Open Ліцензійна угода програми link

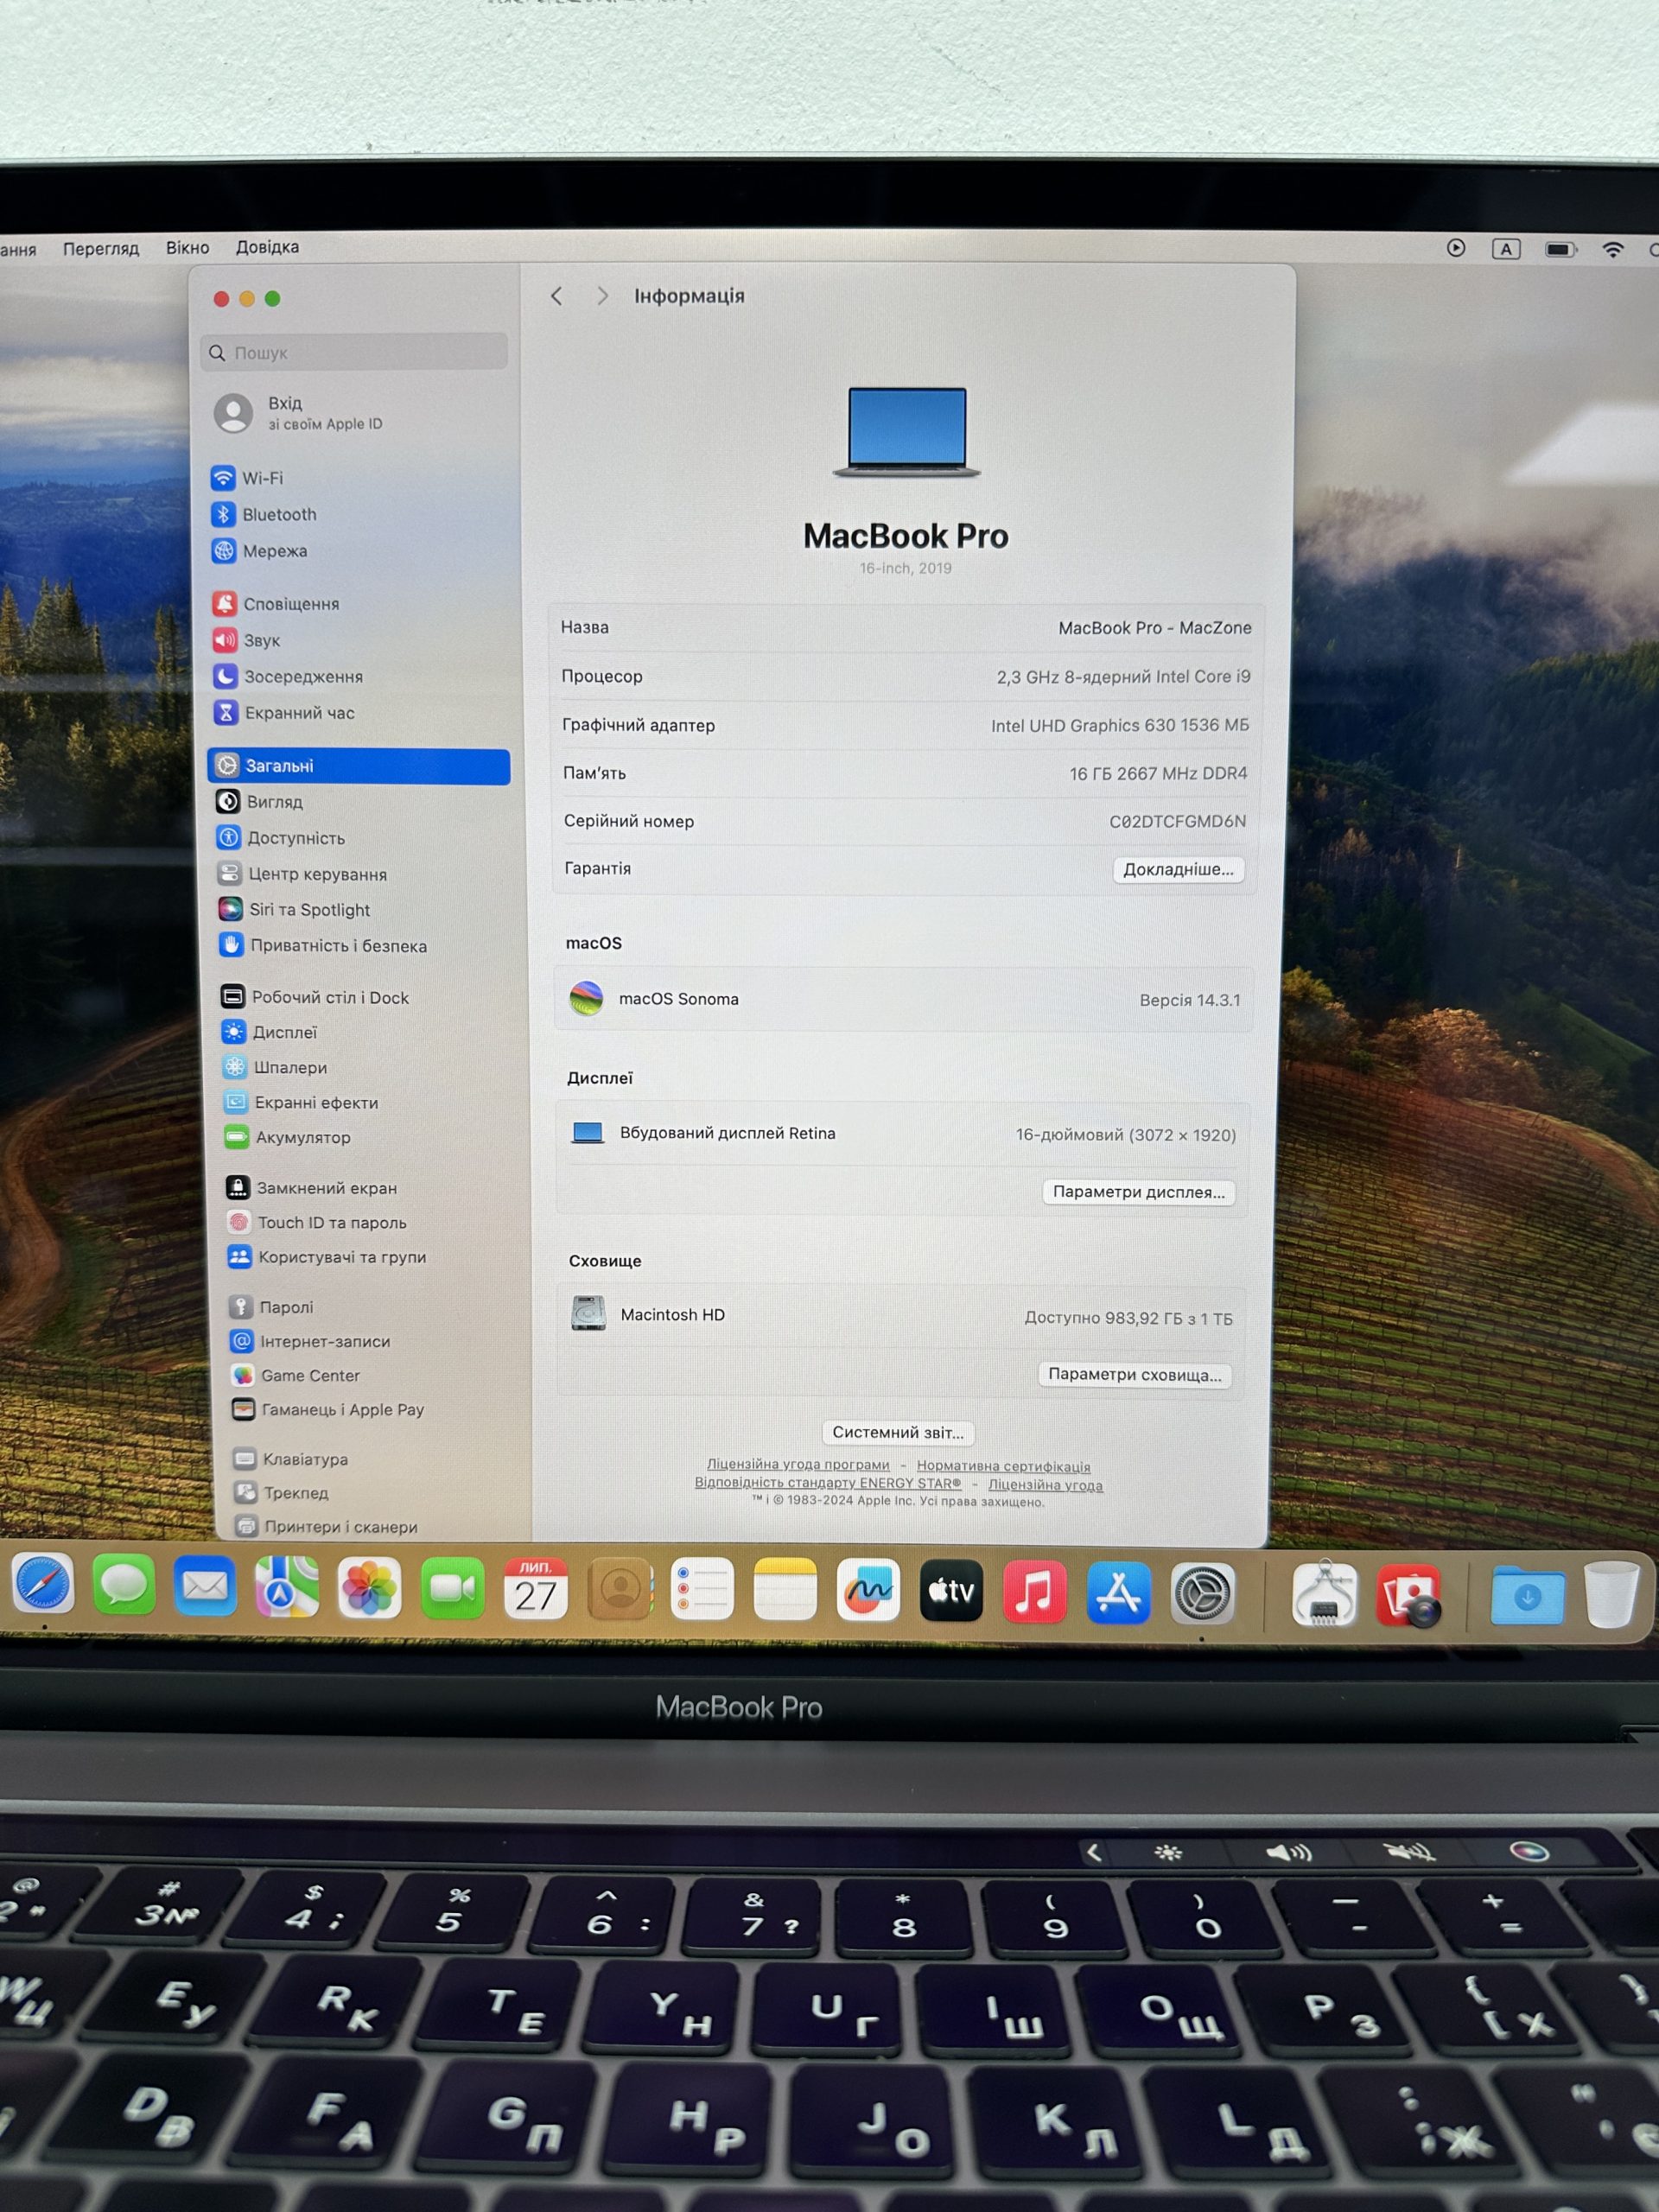(x=798, y=1464)
